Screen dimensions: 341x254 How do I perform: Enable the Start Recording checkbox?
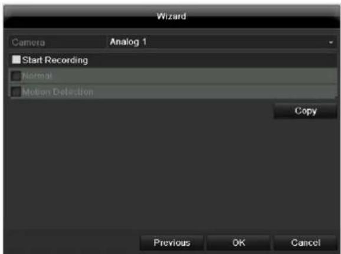17,60
